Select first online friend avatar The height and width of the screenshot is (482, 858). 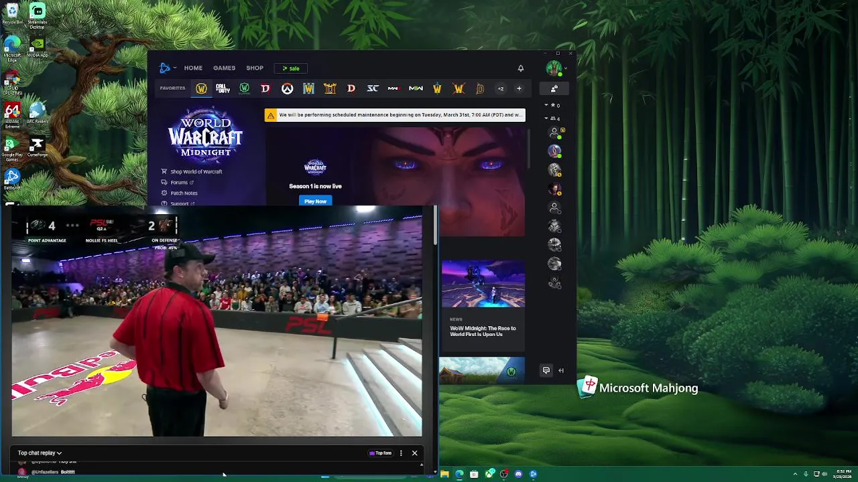coord(554,133)
